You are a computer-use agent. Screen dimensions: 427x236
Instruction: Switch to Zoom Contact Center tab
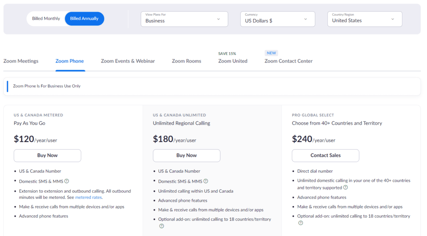tap(289, 61)
